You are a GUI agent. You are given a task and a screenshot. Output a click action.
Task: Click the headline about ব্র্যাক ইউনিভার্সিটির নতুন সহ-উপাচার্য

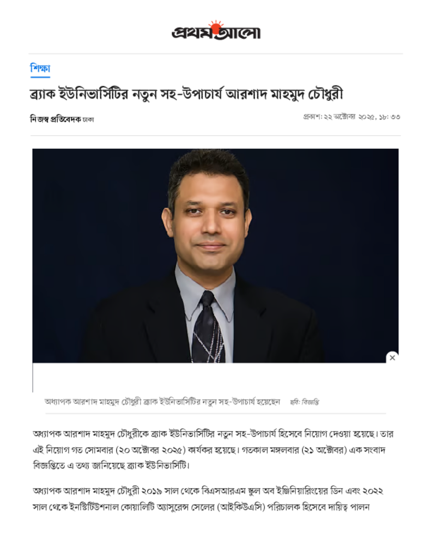[186, 94]
